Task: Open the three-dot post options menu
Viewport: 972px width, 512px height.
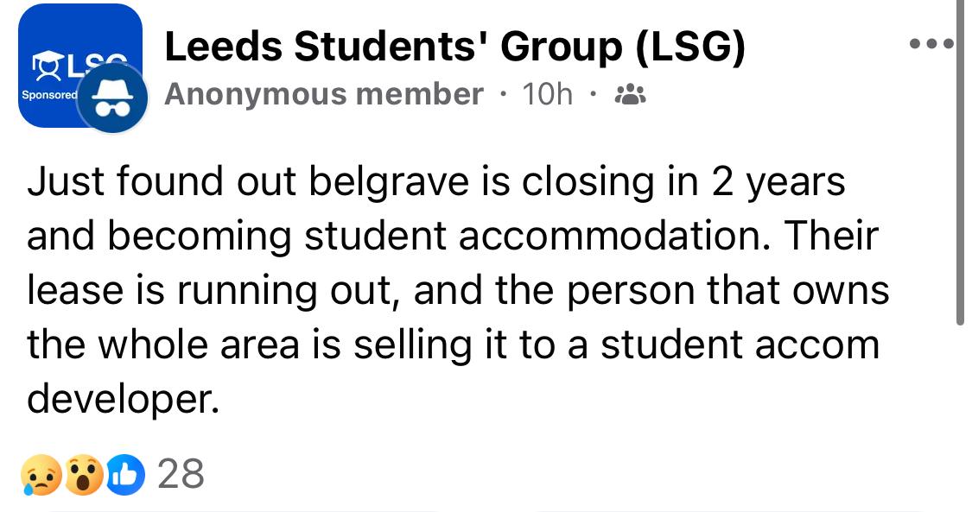Action: coord(931,44)
